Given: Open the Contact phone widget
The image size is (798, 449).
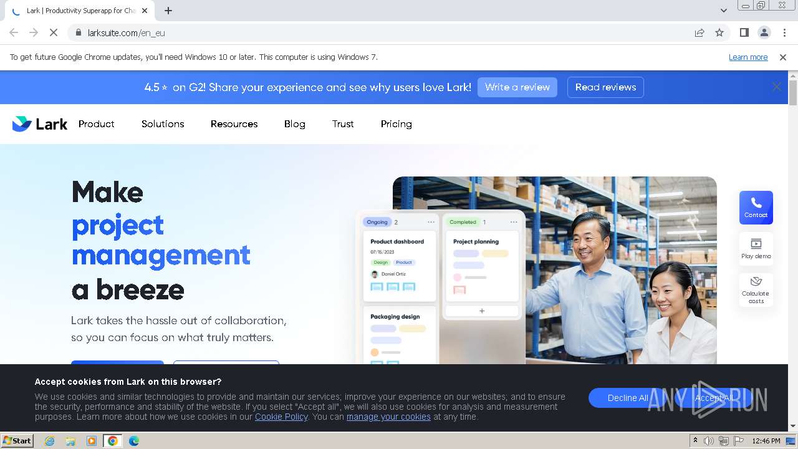Looking at the screenshot, I should [756, 208].
